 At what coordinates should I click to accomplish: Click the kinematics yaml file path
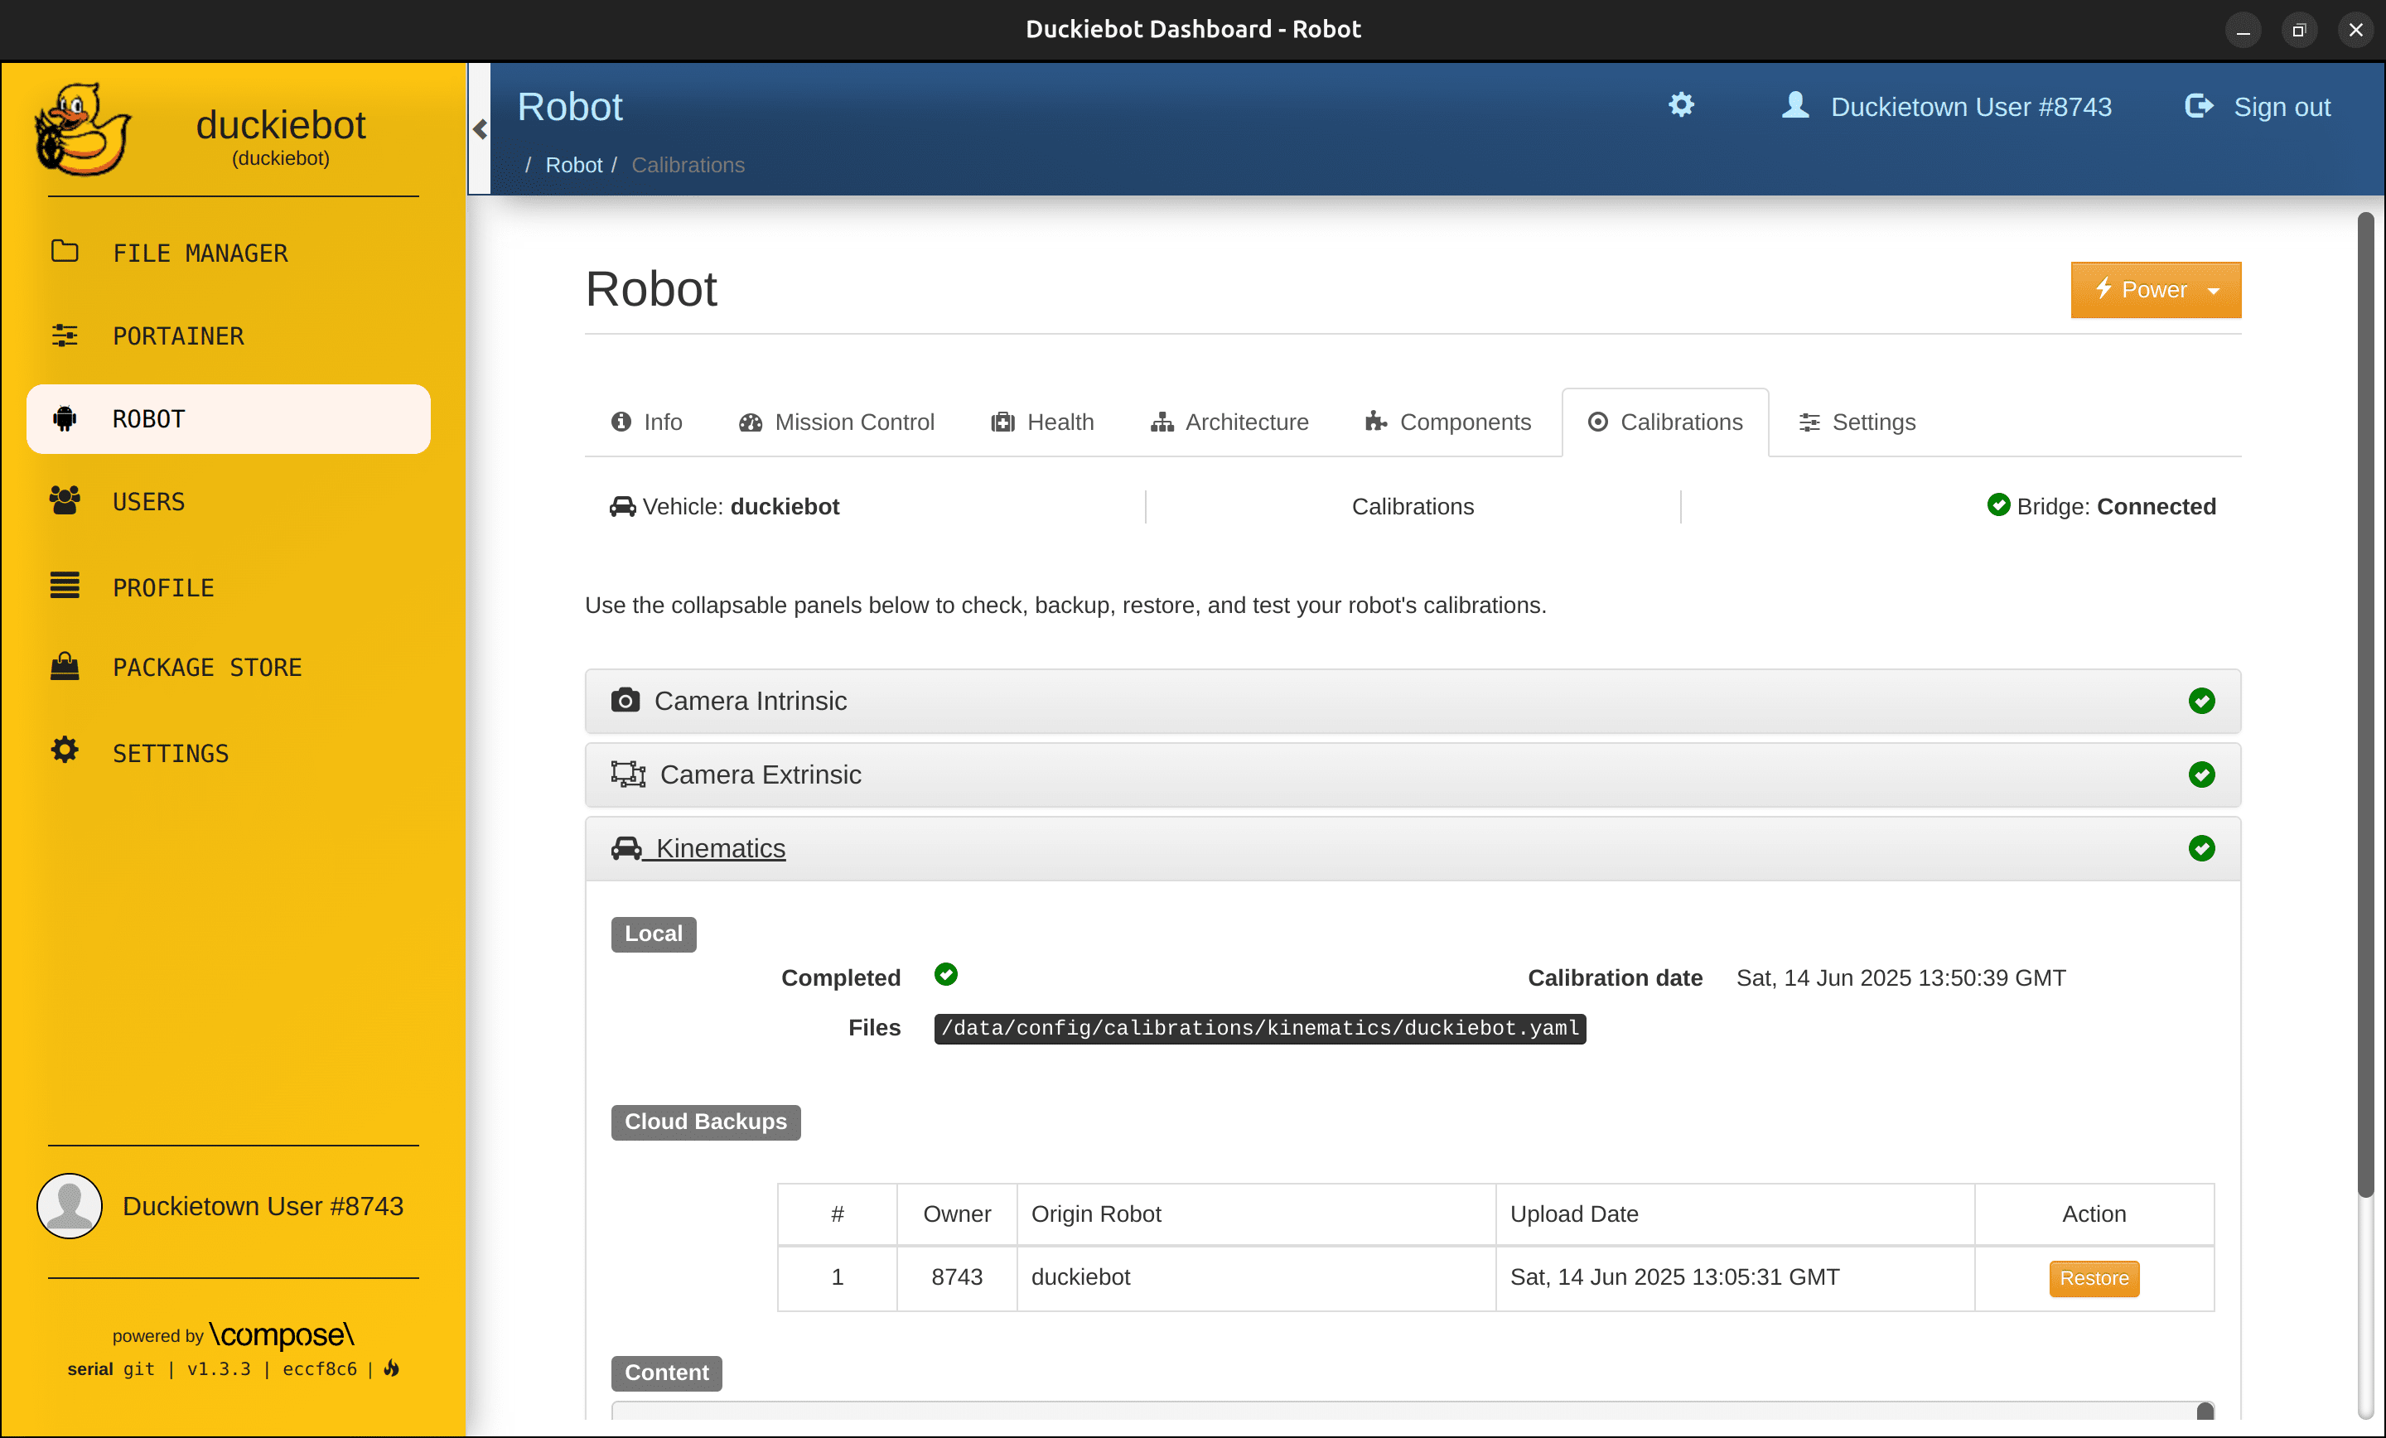[x=1260, y=1029]
